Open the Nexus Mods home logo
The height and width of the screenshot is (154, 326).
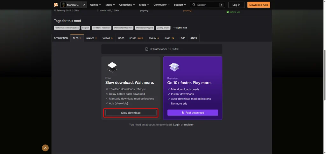point(56,5)
